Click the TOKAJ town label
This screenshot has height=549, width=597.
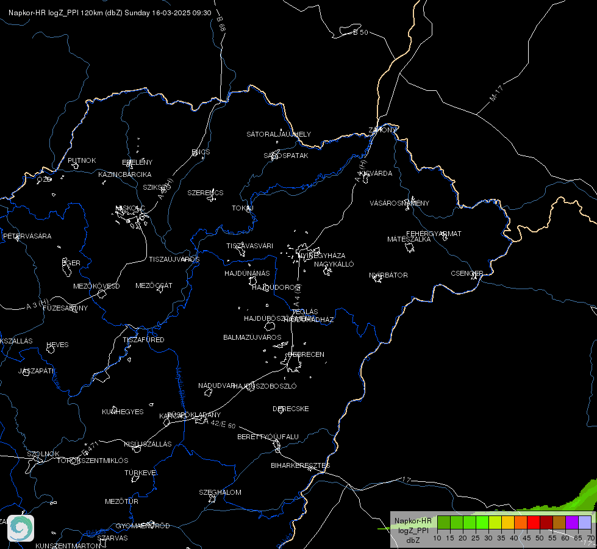pyautogui.click(x=243, y=208)
